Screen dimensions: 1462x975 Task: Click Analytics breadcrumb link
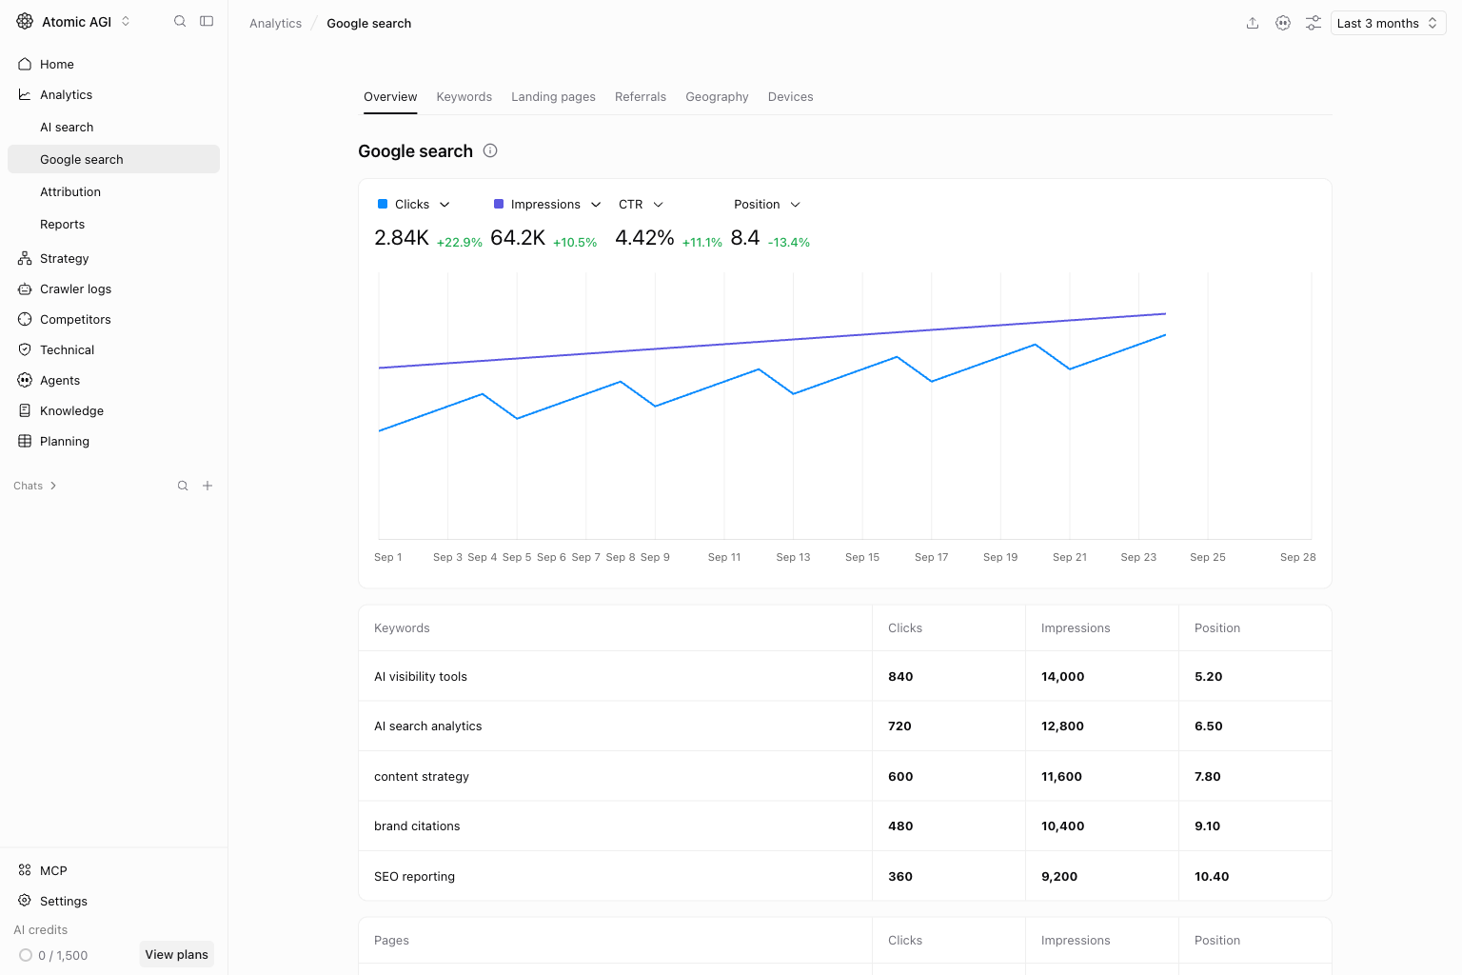[x=275, y=23]
